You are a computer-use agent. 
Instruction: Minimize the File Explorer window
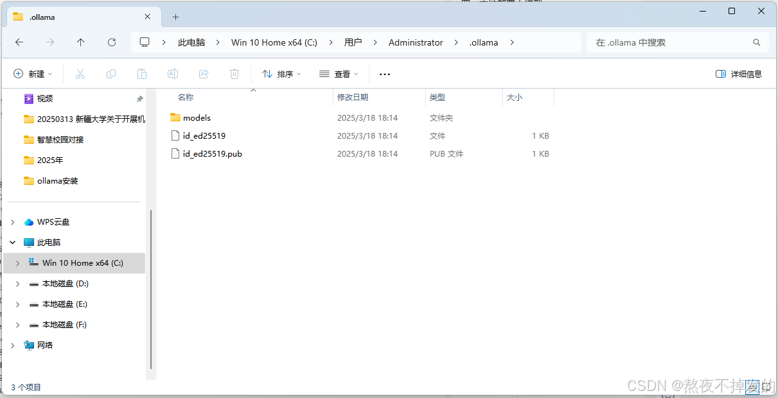pos(702,11)
